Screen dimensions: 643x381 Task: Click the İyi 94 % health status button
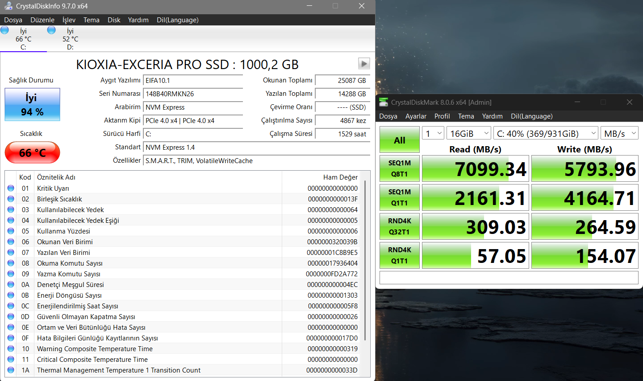pos(32,105)
